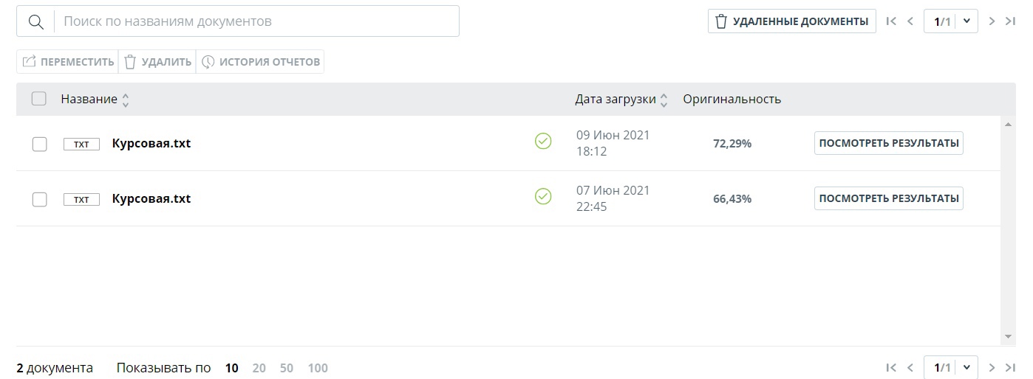
Task: Open История отчетов button
Action: click(x=260, y=62)
